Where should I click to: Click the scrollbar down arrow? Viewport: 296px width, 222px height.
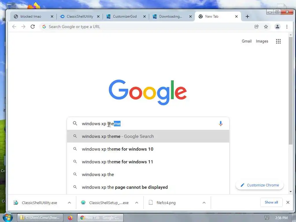point(291,192)
